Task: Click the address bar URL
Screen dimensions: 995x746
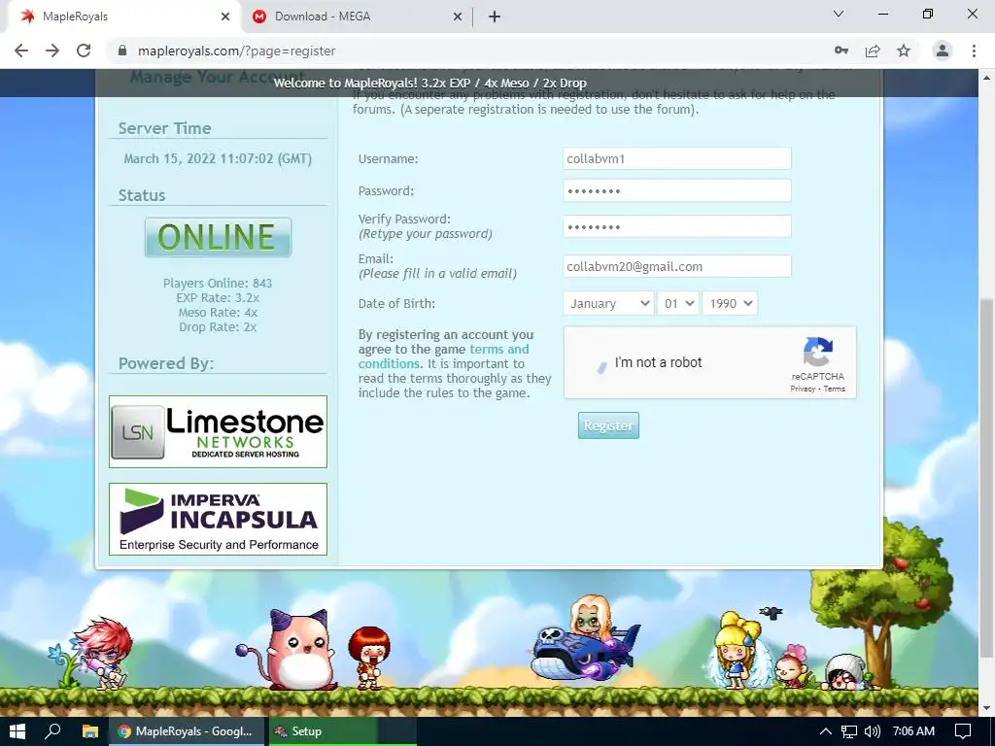Action: coord(237,51)
